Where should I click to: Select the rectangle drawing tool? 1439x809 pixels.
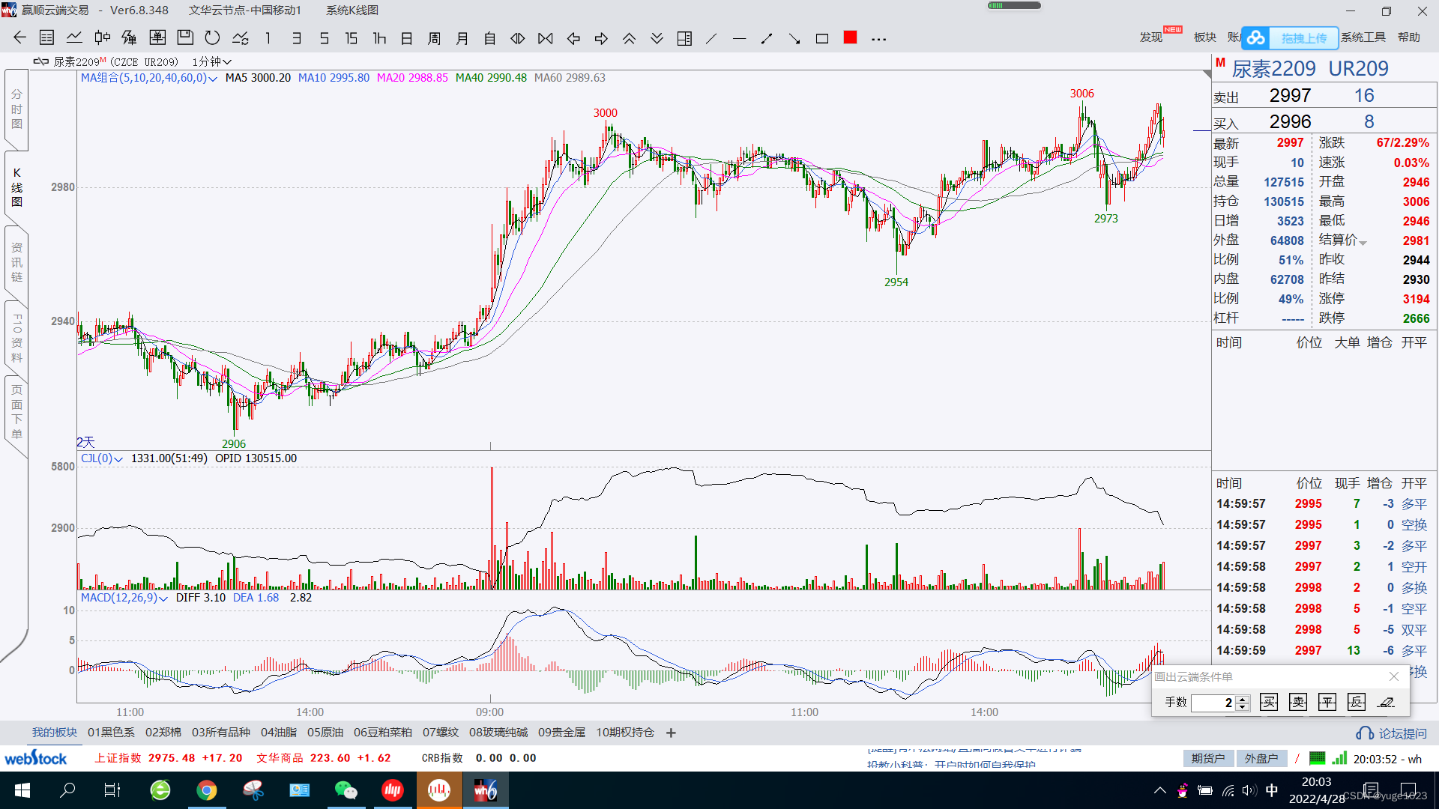pos(822,38)
